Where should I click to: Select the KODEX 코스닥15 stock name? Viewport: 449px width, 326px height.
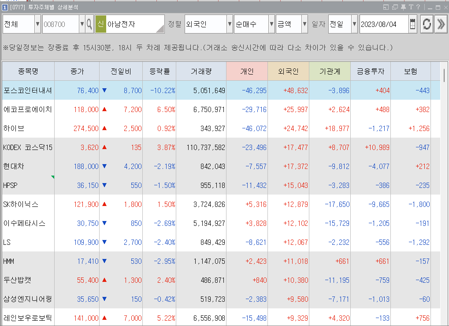pyautogui.click(x=28, y=147)
